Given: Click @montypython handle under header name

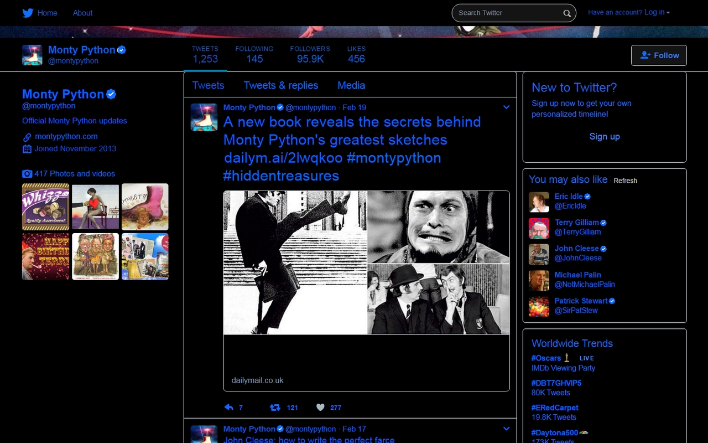Looking at the screenshot, I should 73,61.
